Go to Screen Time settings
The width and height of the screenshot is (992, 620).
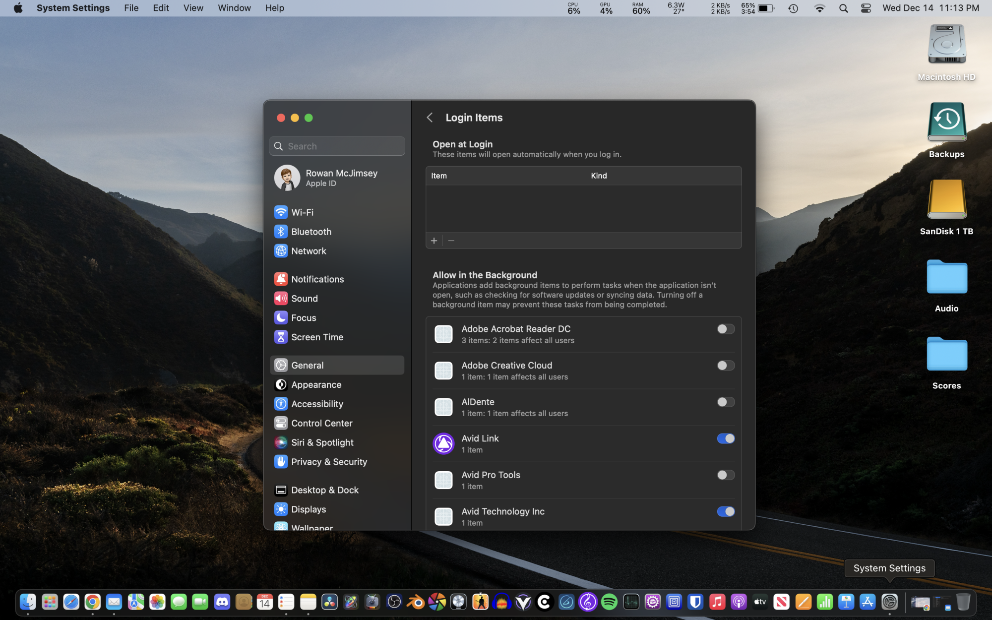coord(317,337)
